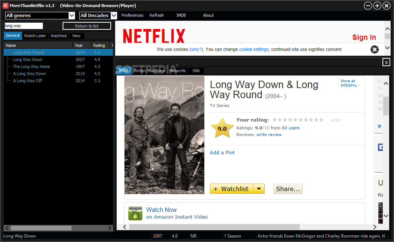Click the list's horizontal scrollbar thumb
The image size is (394, 242).
[41, 228]
